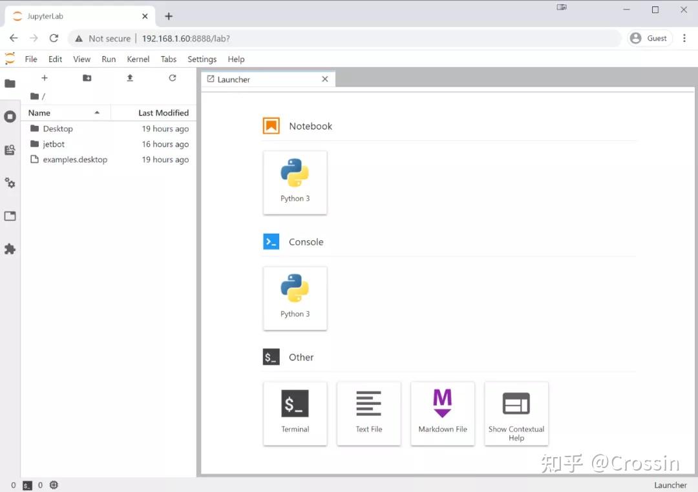Select the Desktop folder
Viewport: 698px width, 492px height.
pyautogui.click(x=109, y=128)
